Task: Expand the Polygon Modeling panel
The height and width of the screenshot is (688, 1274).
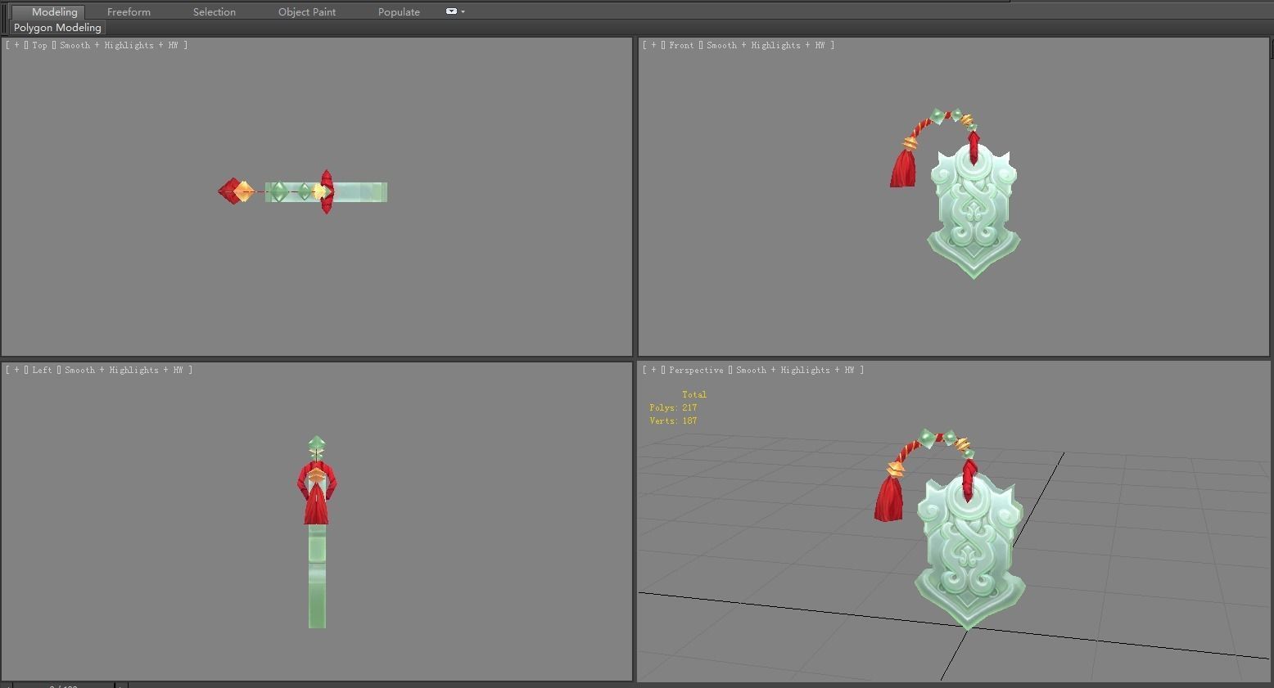Action: click(57, 27)
